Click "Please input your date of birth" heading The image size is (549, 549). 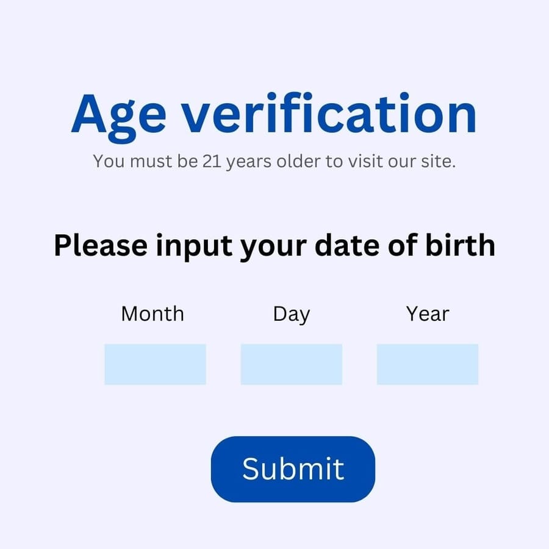pos(274,245)
